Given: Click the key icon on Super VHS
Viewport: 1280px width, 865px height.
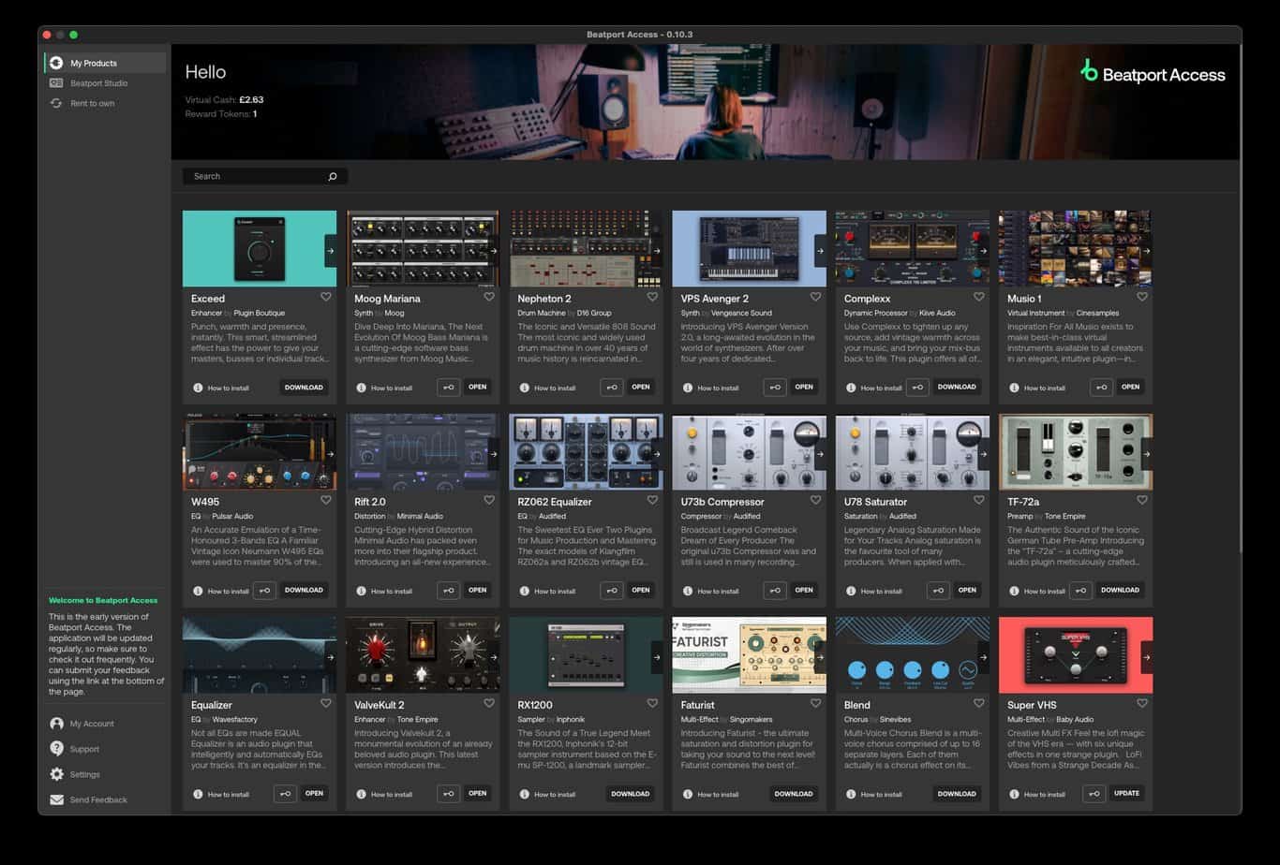Looking at the screenshot, I should (1094, 793).
